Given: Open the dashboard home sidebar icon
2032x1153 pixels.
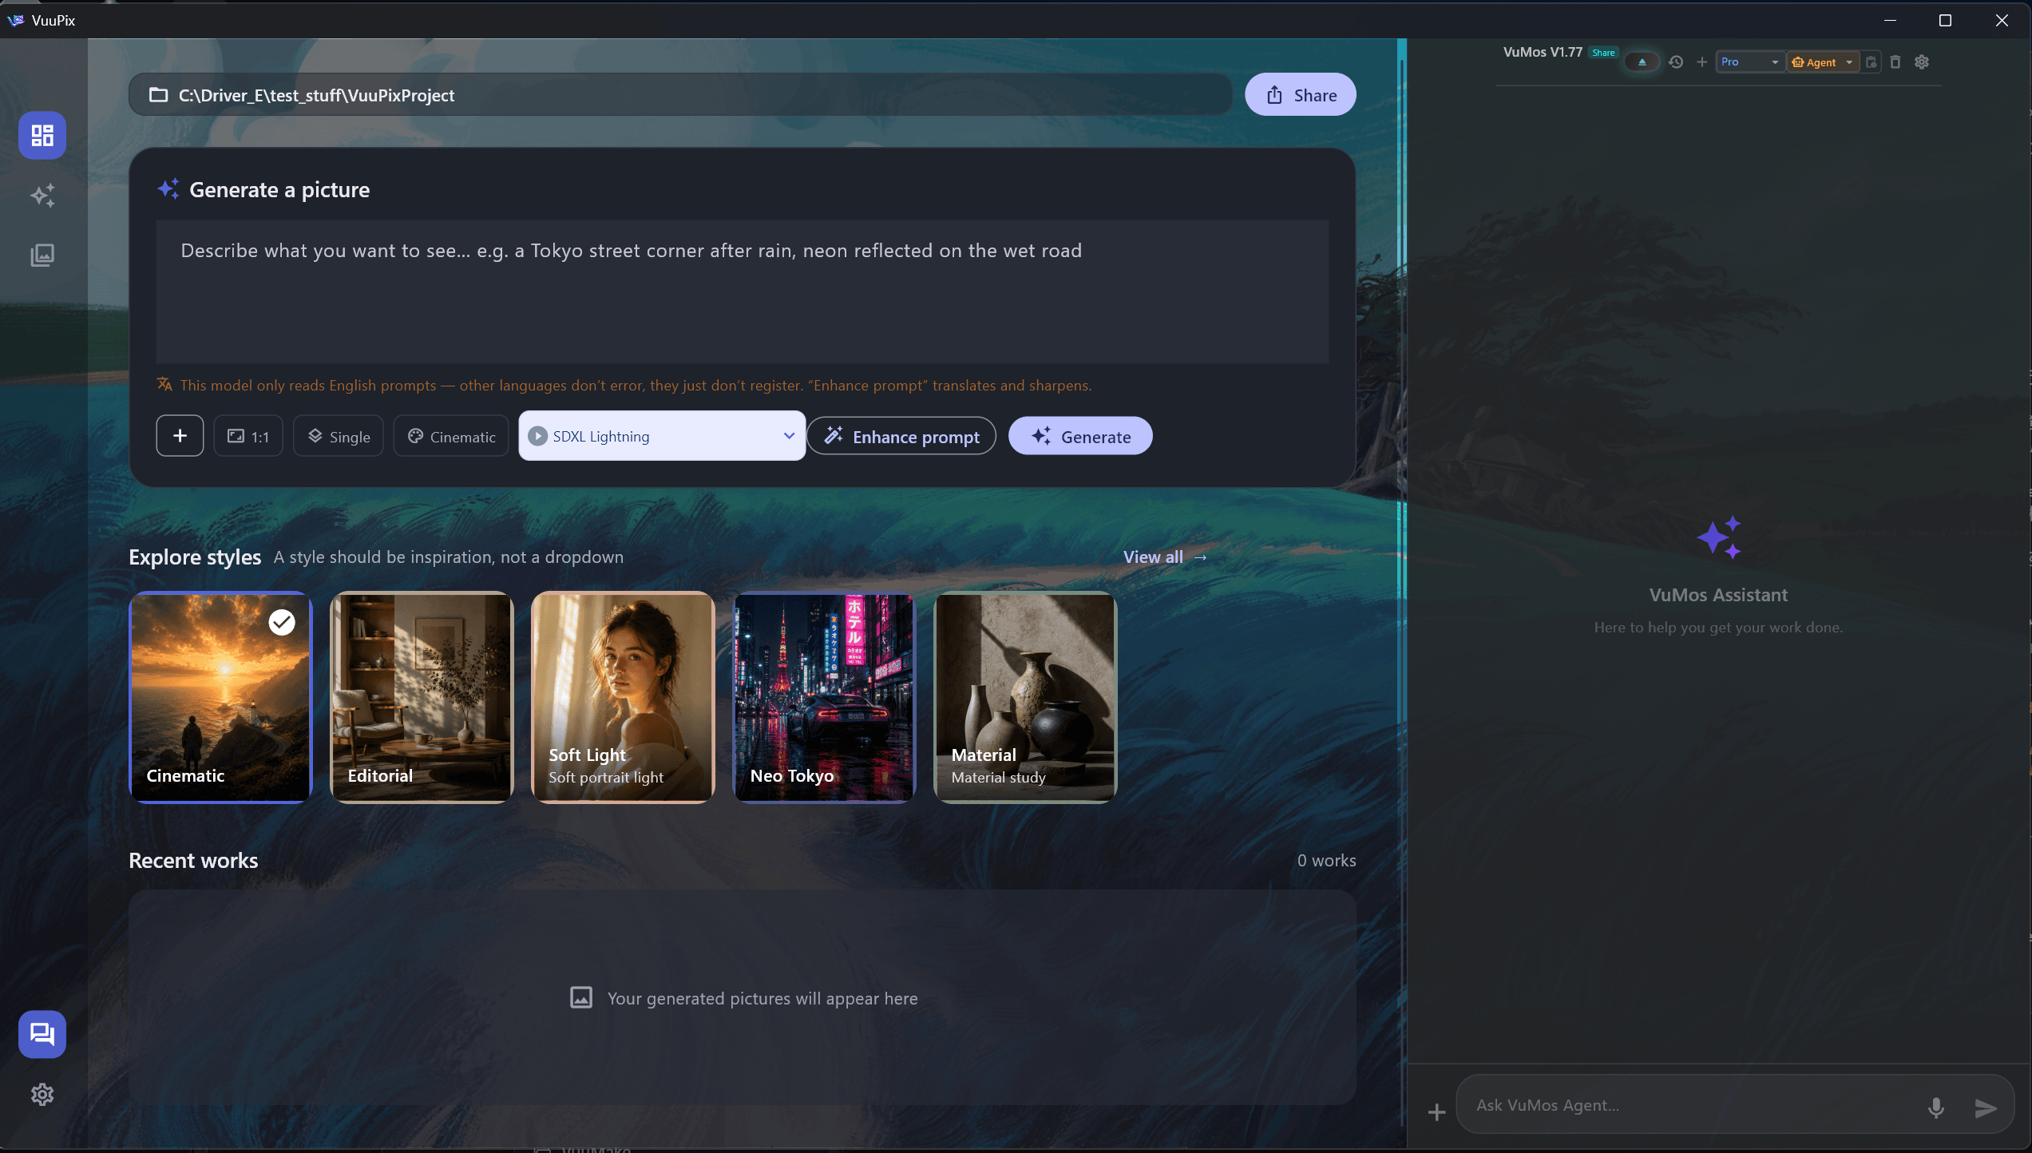Looking at the screenshot, I should pos(42,135).
